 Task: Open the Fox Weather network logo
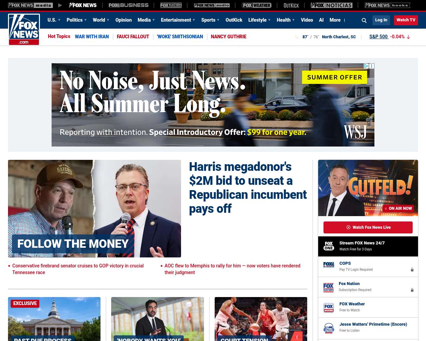pos(257,5)
